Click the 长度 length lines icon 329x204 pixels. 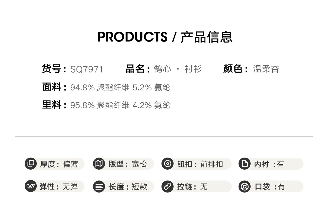tap(99, 187)
